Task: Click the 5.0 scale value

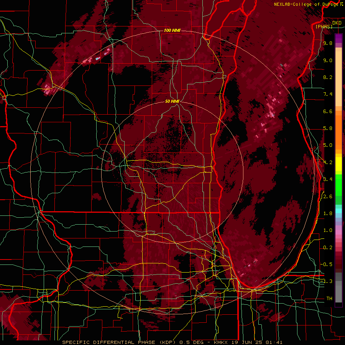Action: pyautogui.click(x=328, y=145)
